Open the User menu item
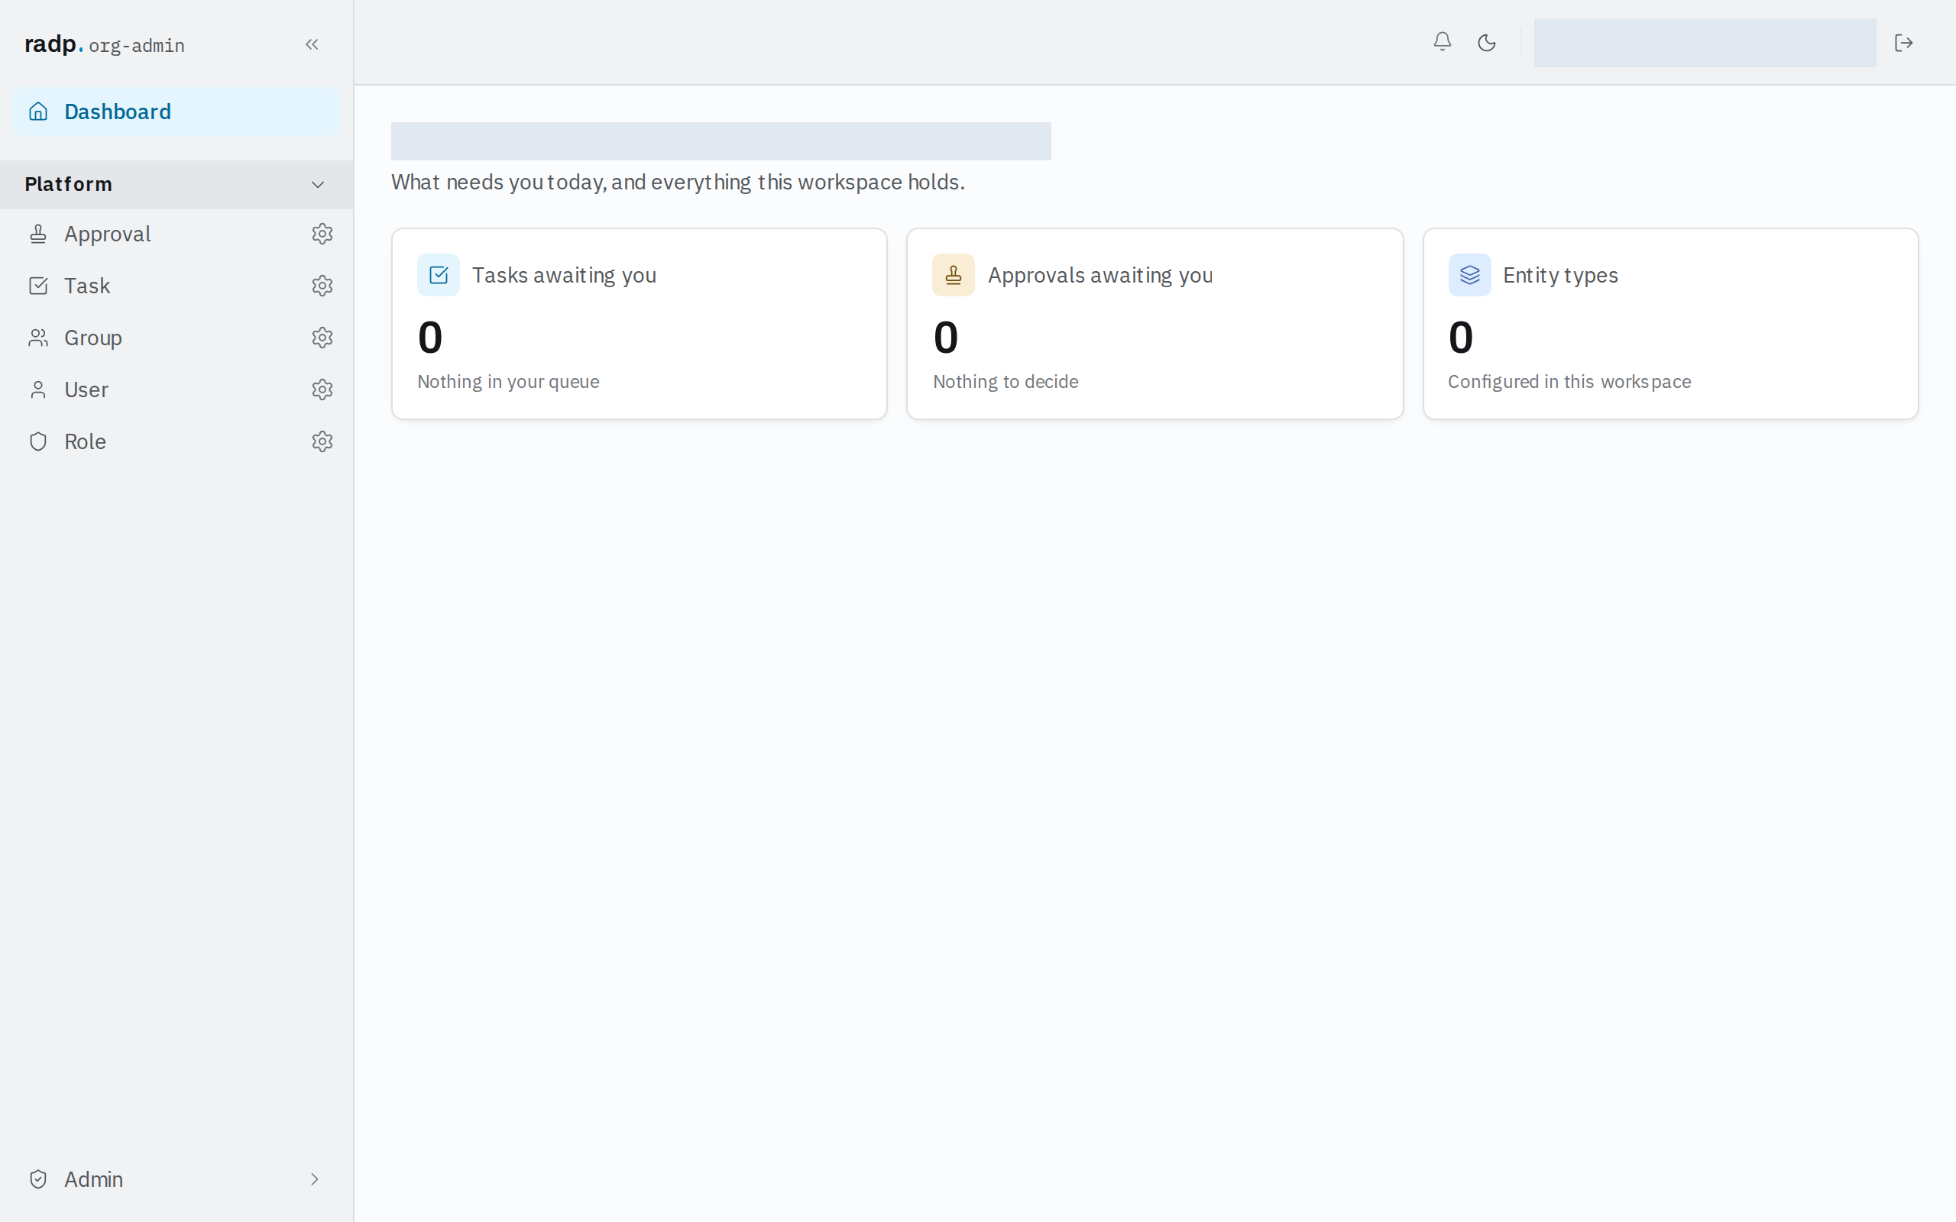 (x=86, y=390)
